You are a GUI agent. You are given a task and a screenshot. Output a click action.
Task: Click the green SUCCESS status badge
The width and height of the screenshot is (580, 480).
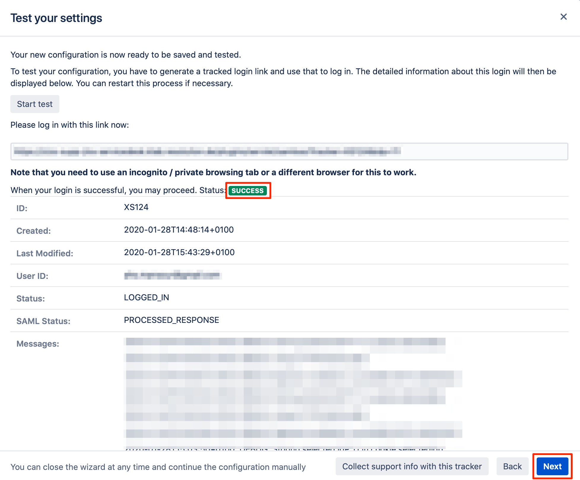[x=248, y=191]
